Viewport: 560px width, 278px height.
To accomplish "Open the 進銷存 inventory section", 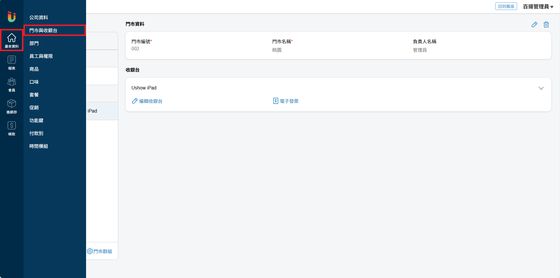I will [x=11, y=106].
